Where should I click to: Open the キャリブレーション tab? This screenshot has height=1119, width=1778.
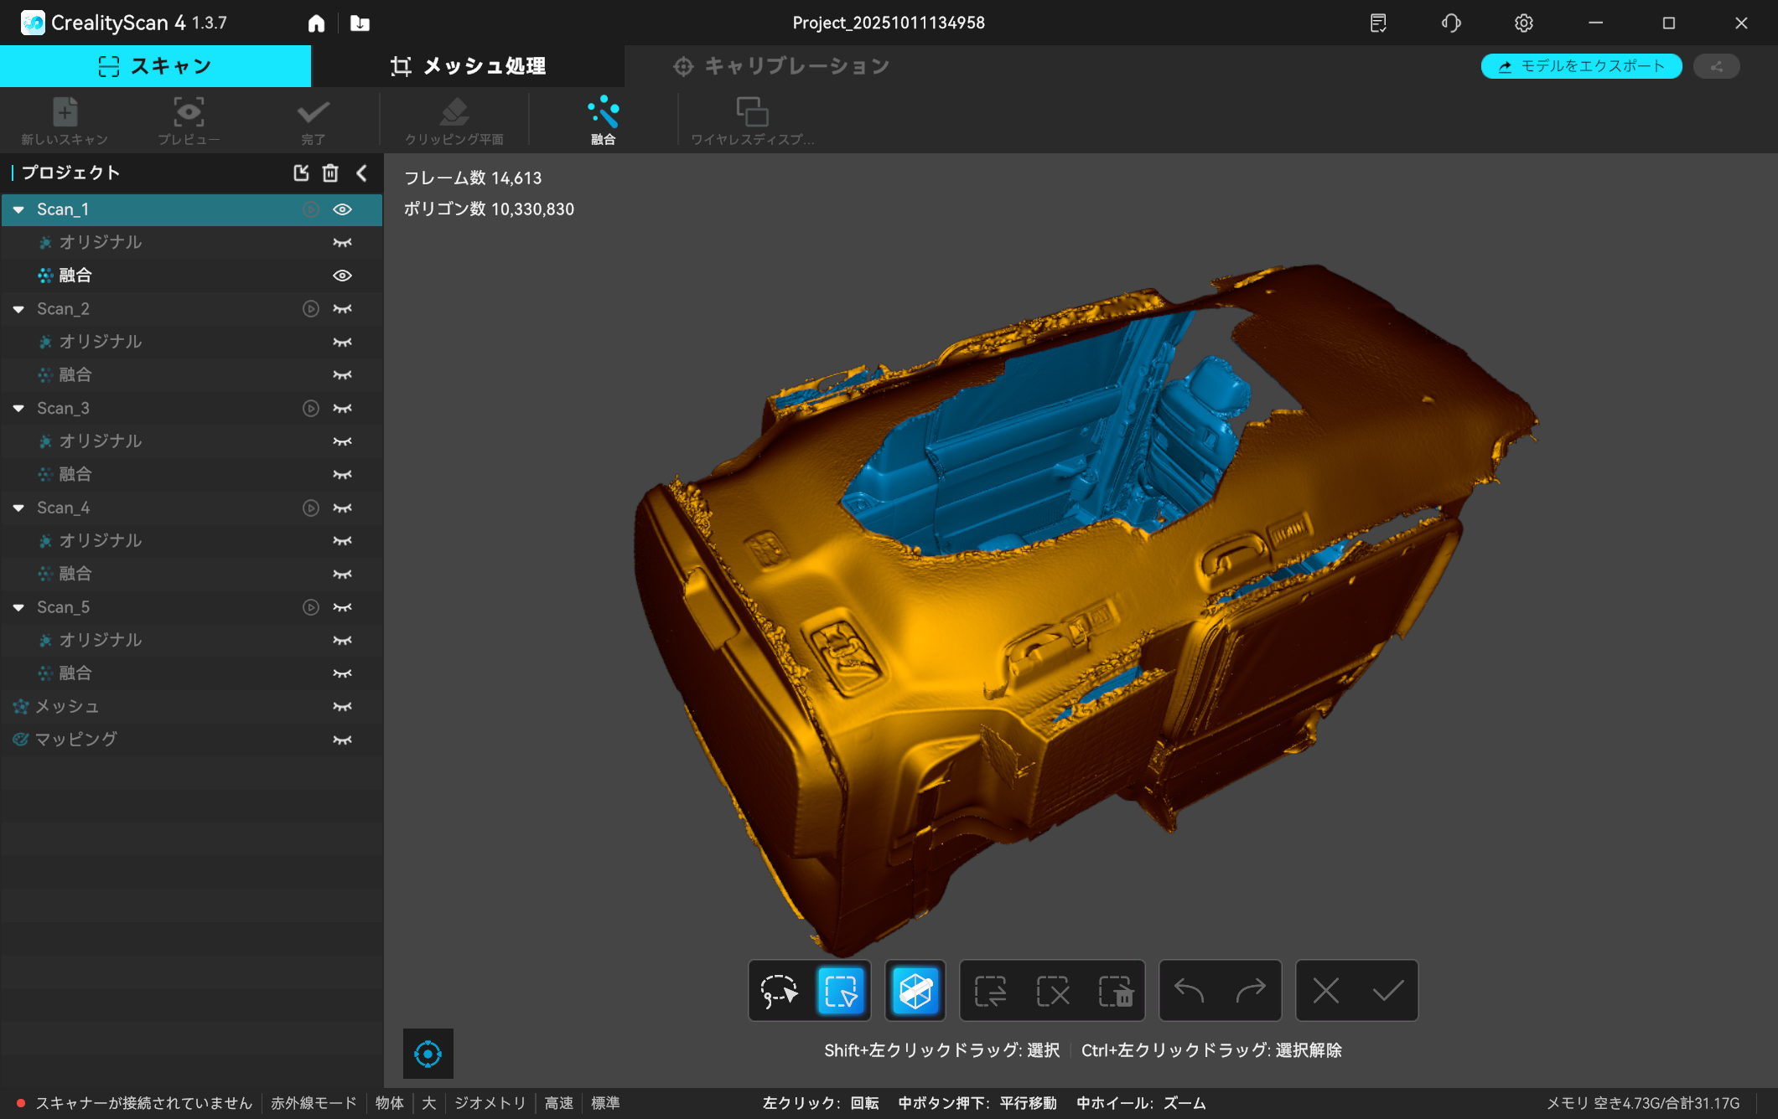tap(781, 66)
